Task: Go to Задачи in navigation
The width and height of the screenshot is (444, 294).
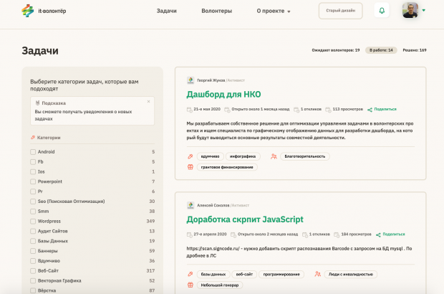Action: [x=166, y=11]
